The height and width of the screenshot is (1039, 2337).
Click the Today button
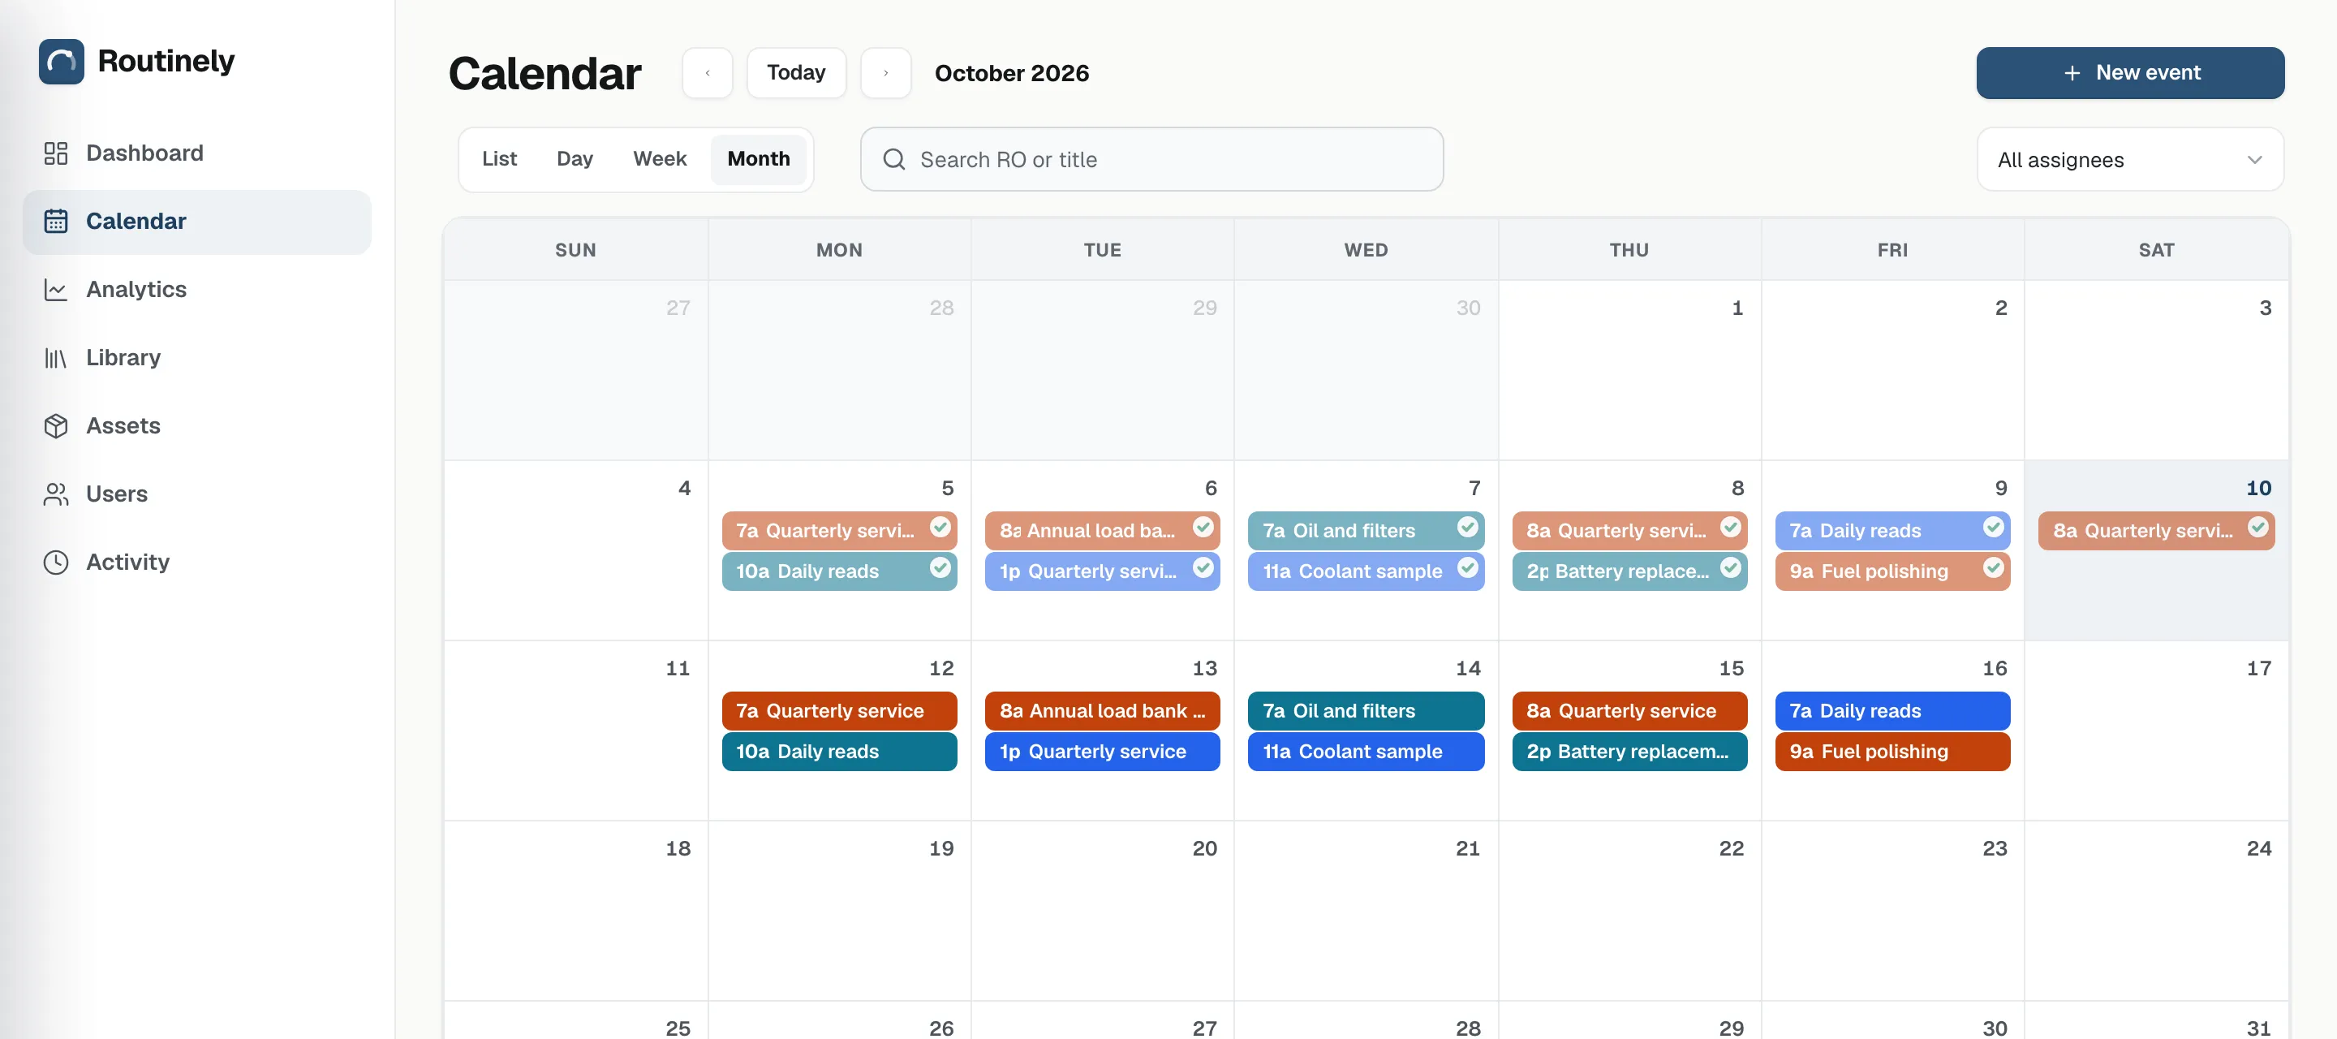click(x=795, y=72)
